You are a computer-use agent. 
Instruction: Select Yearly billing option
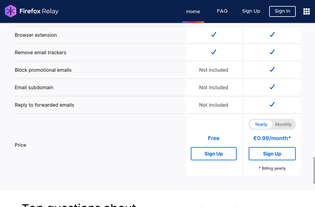tap(261, 124)
